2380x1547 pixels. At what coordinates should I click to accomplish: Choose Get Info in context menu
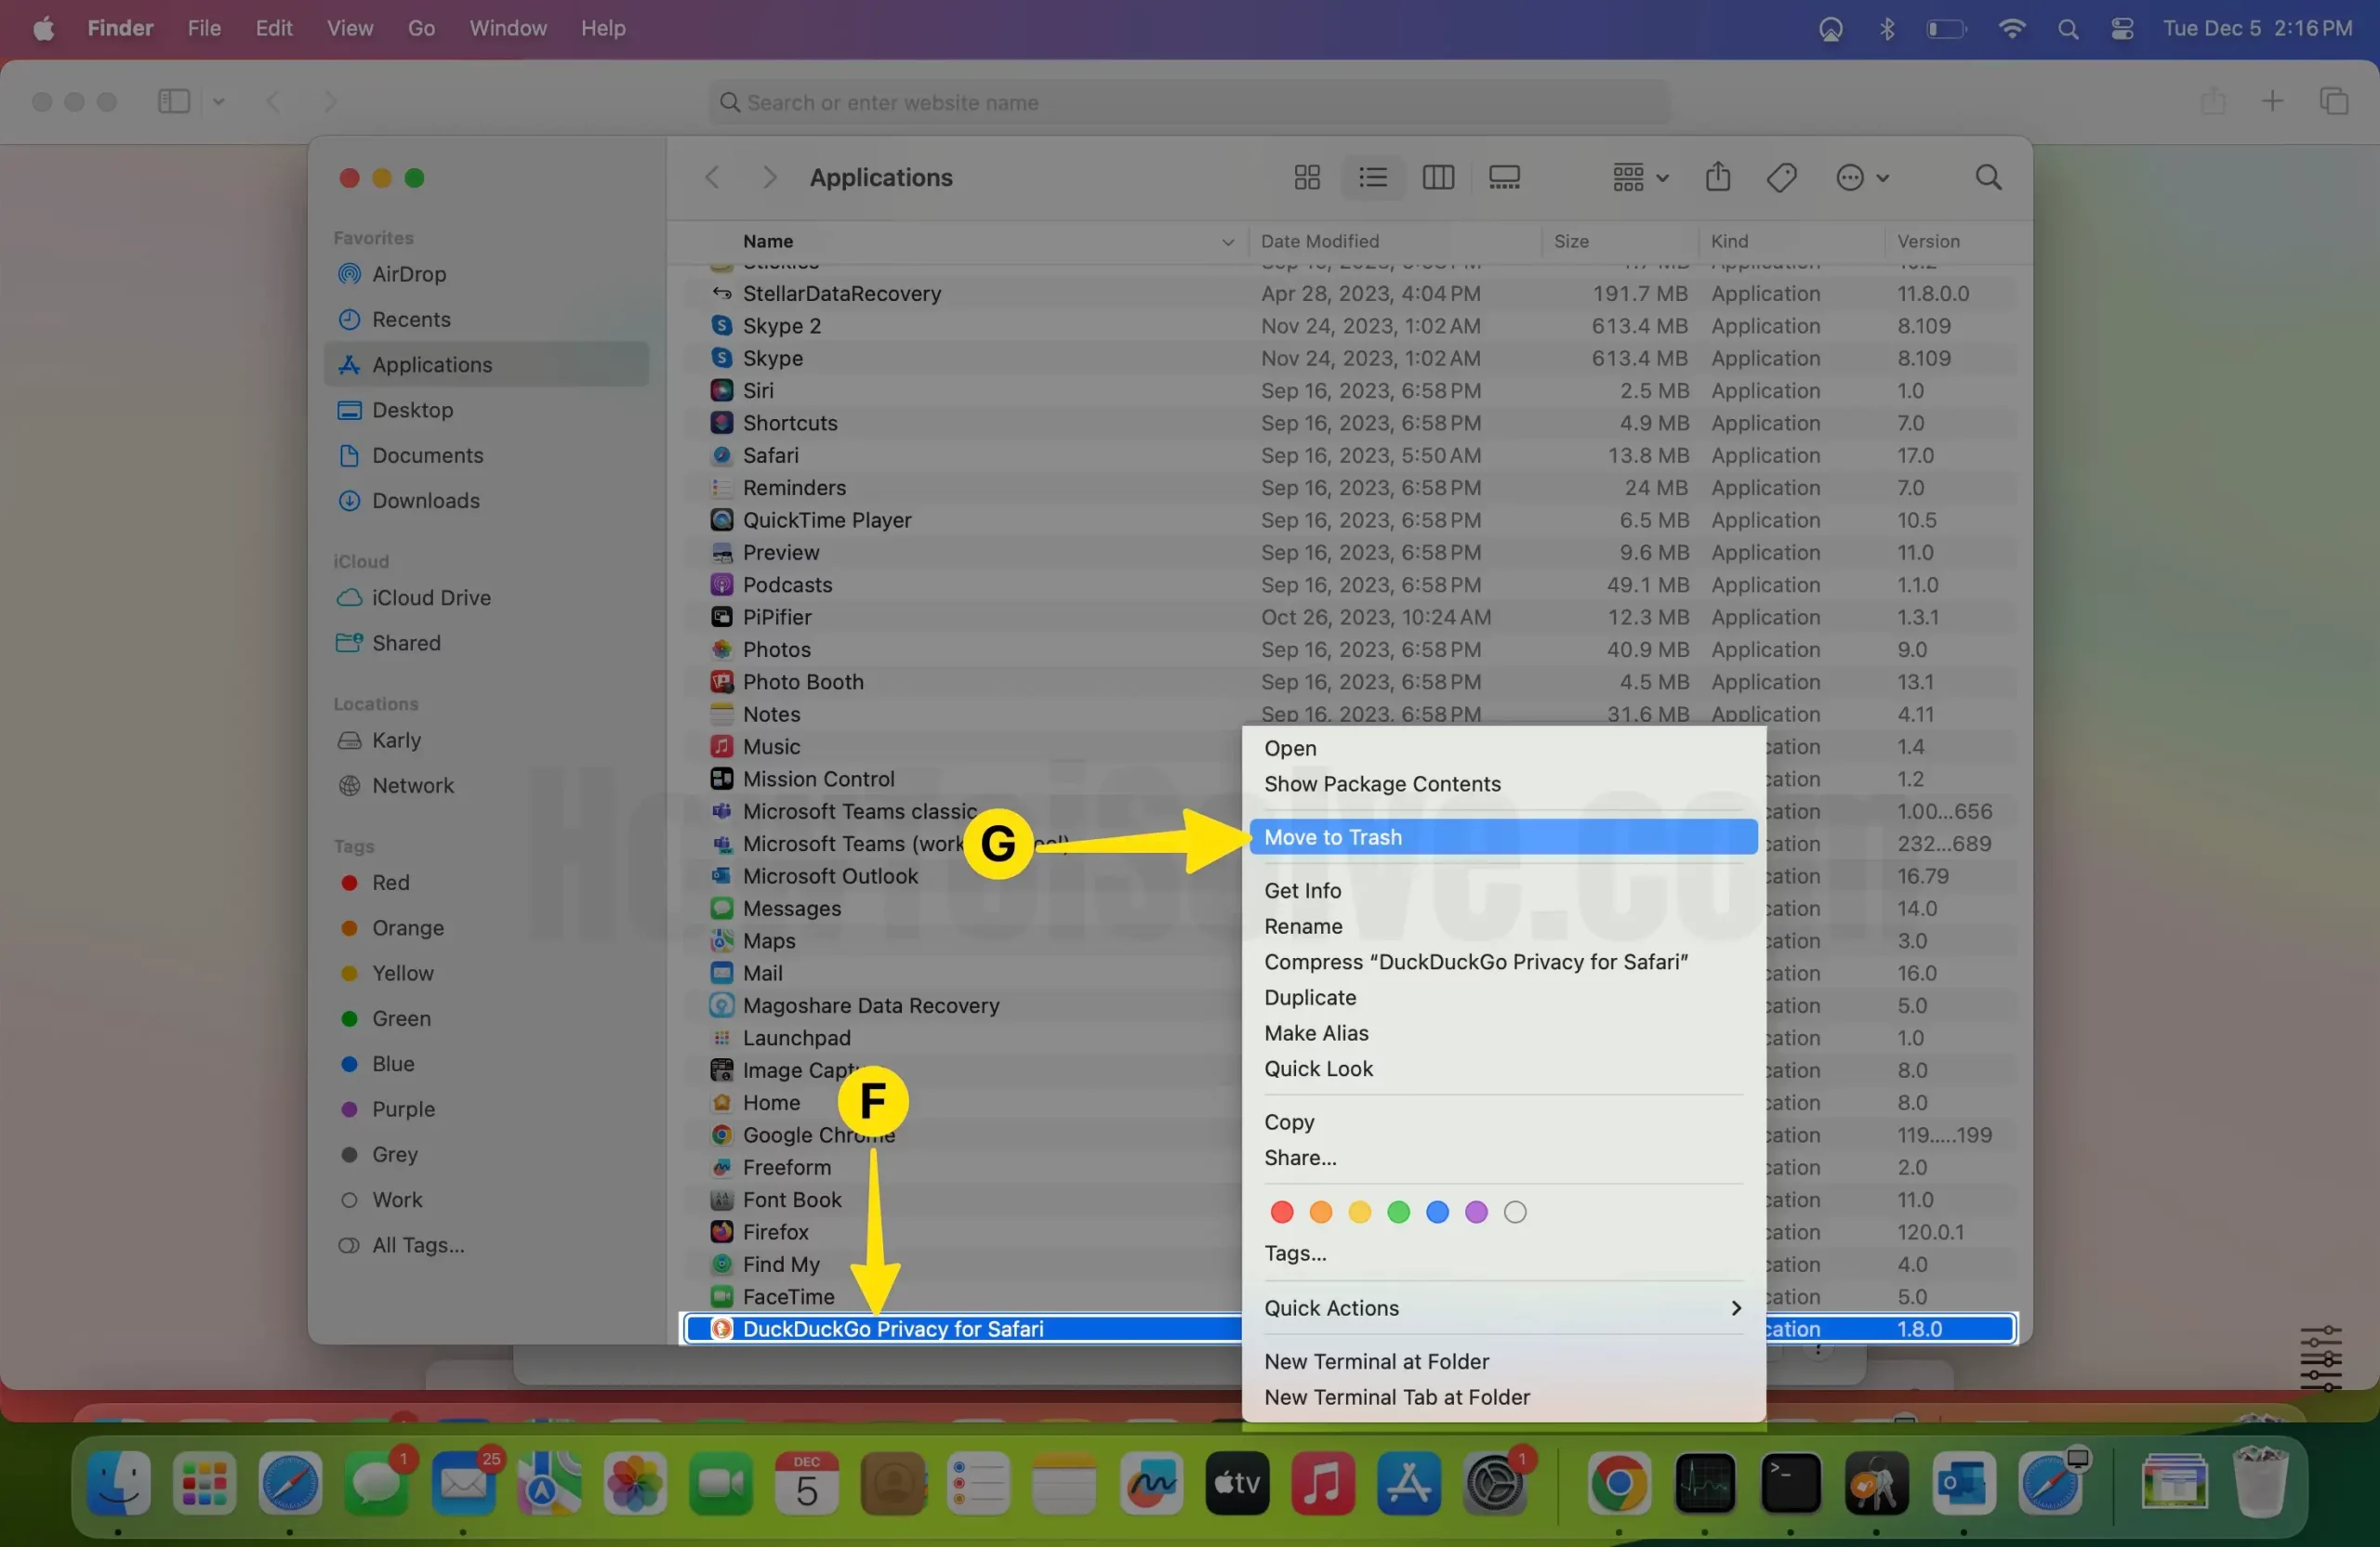pos(1503,891)
